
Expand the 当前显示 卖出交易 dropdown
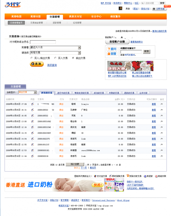pyautogui.click(x=35, y=92)
